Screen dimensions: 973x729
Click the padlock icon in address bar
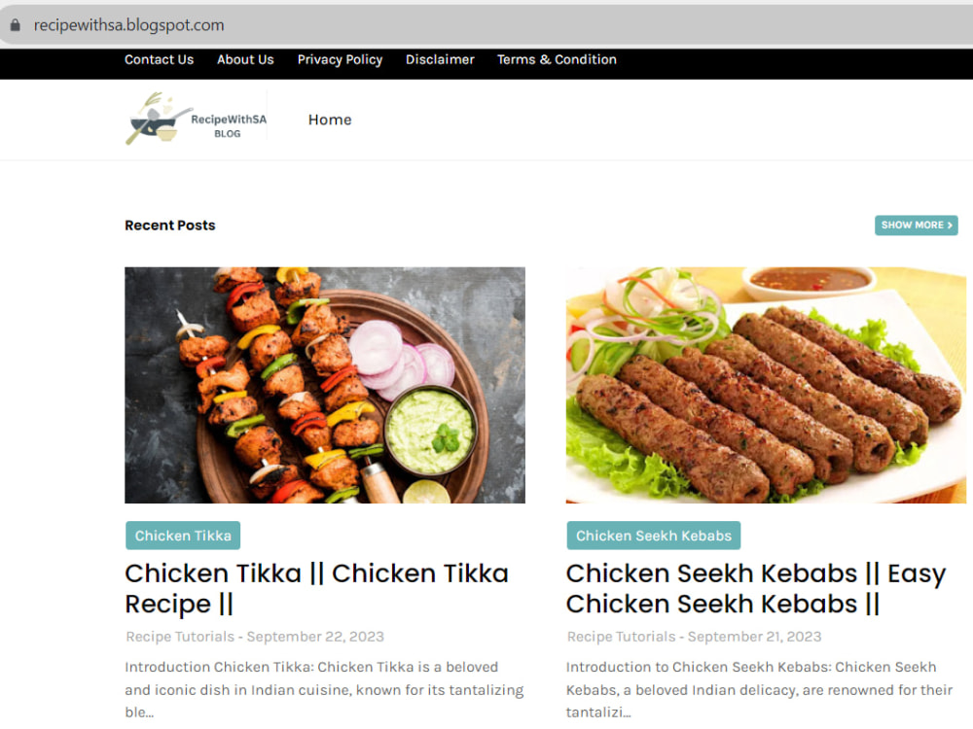[x=16, y=25]
